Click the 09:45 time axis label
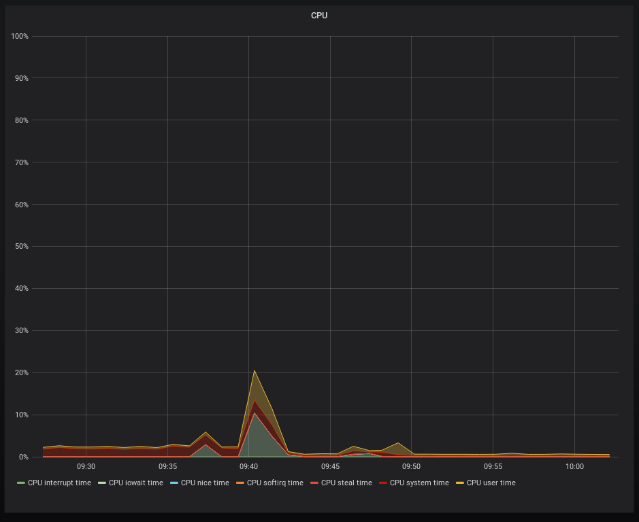 point(330,466)
